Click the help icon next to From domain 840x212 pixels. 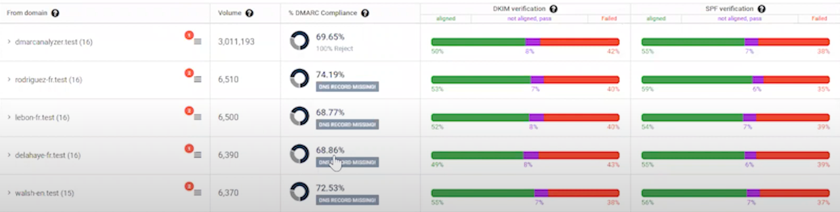point(55,13)
